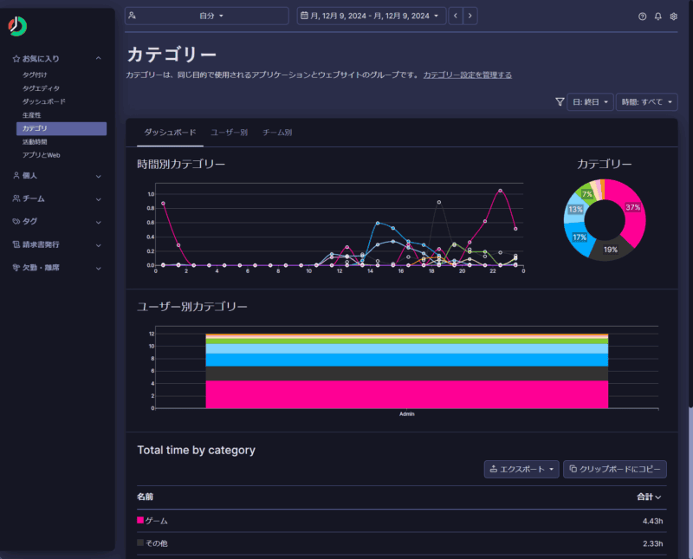Click the tag icon next to タグ
Viewport: 693px width, 559px height.
tap(16, 221)
